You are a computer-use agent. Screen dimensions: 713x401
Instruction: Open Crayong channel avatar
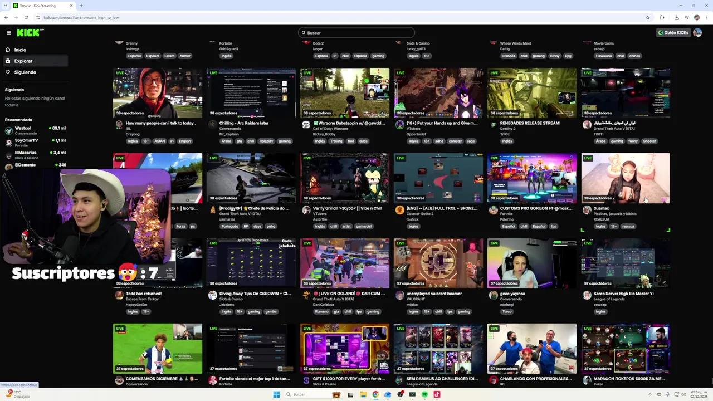[x=119, y=125]
